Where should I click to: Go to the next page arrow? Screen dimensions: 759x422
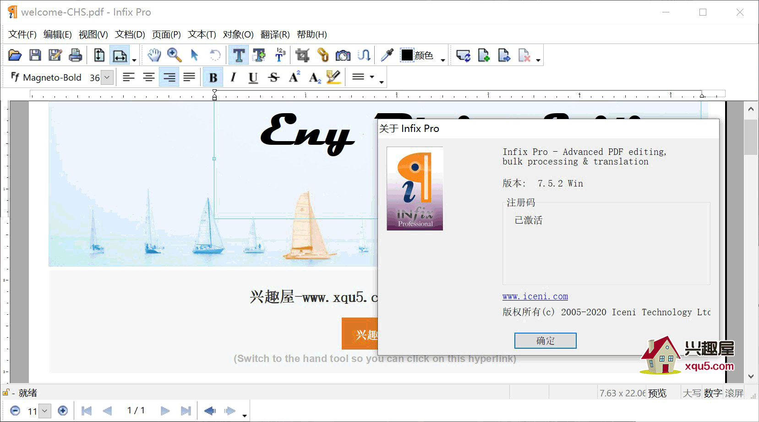coord(165,411)
